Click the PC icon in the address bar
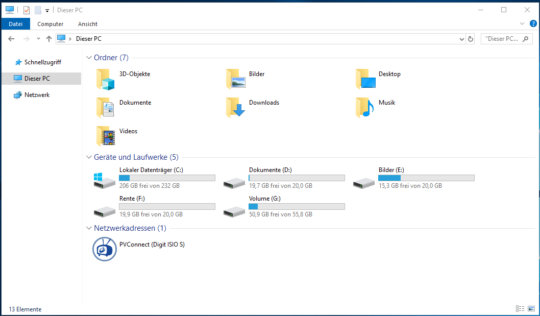Screen dimensions: 540x316 [x=61, y=39]
